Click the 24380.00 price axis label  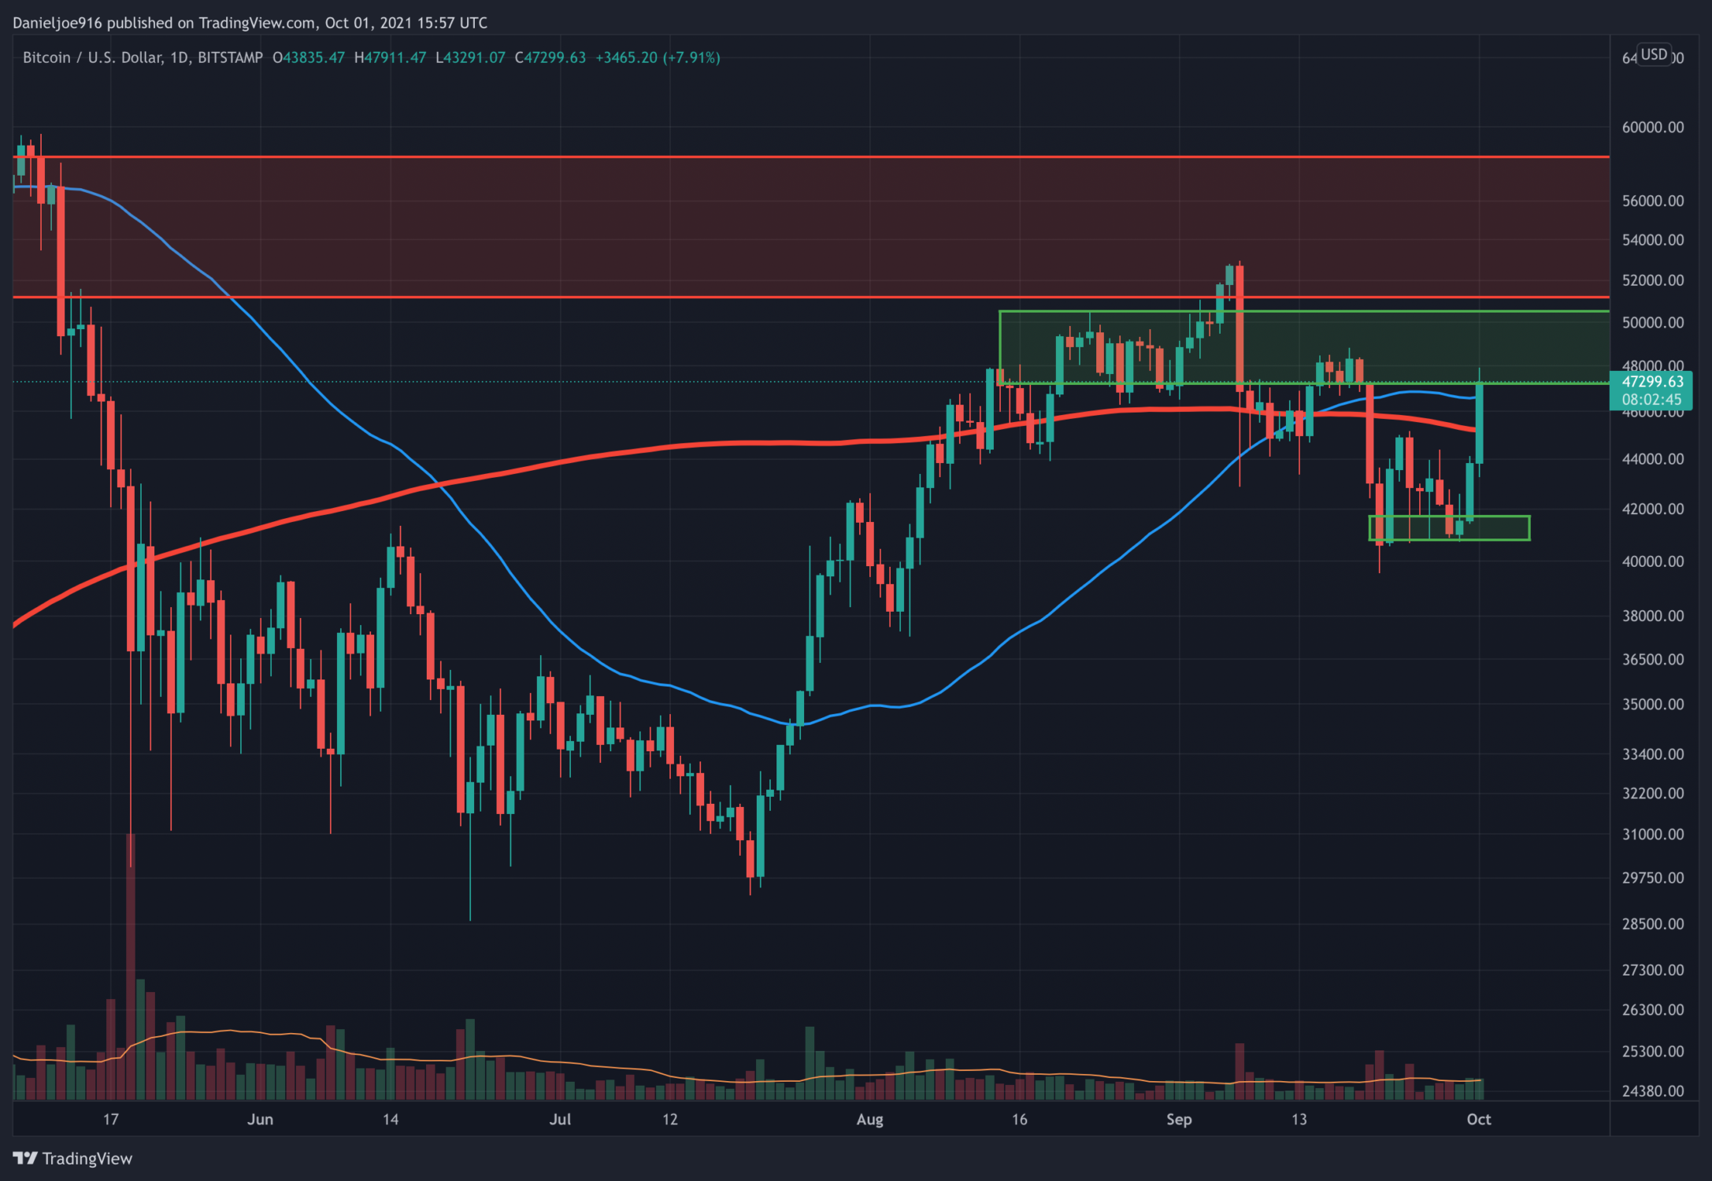click(x=1653, y=1091)
